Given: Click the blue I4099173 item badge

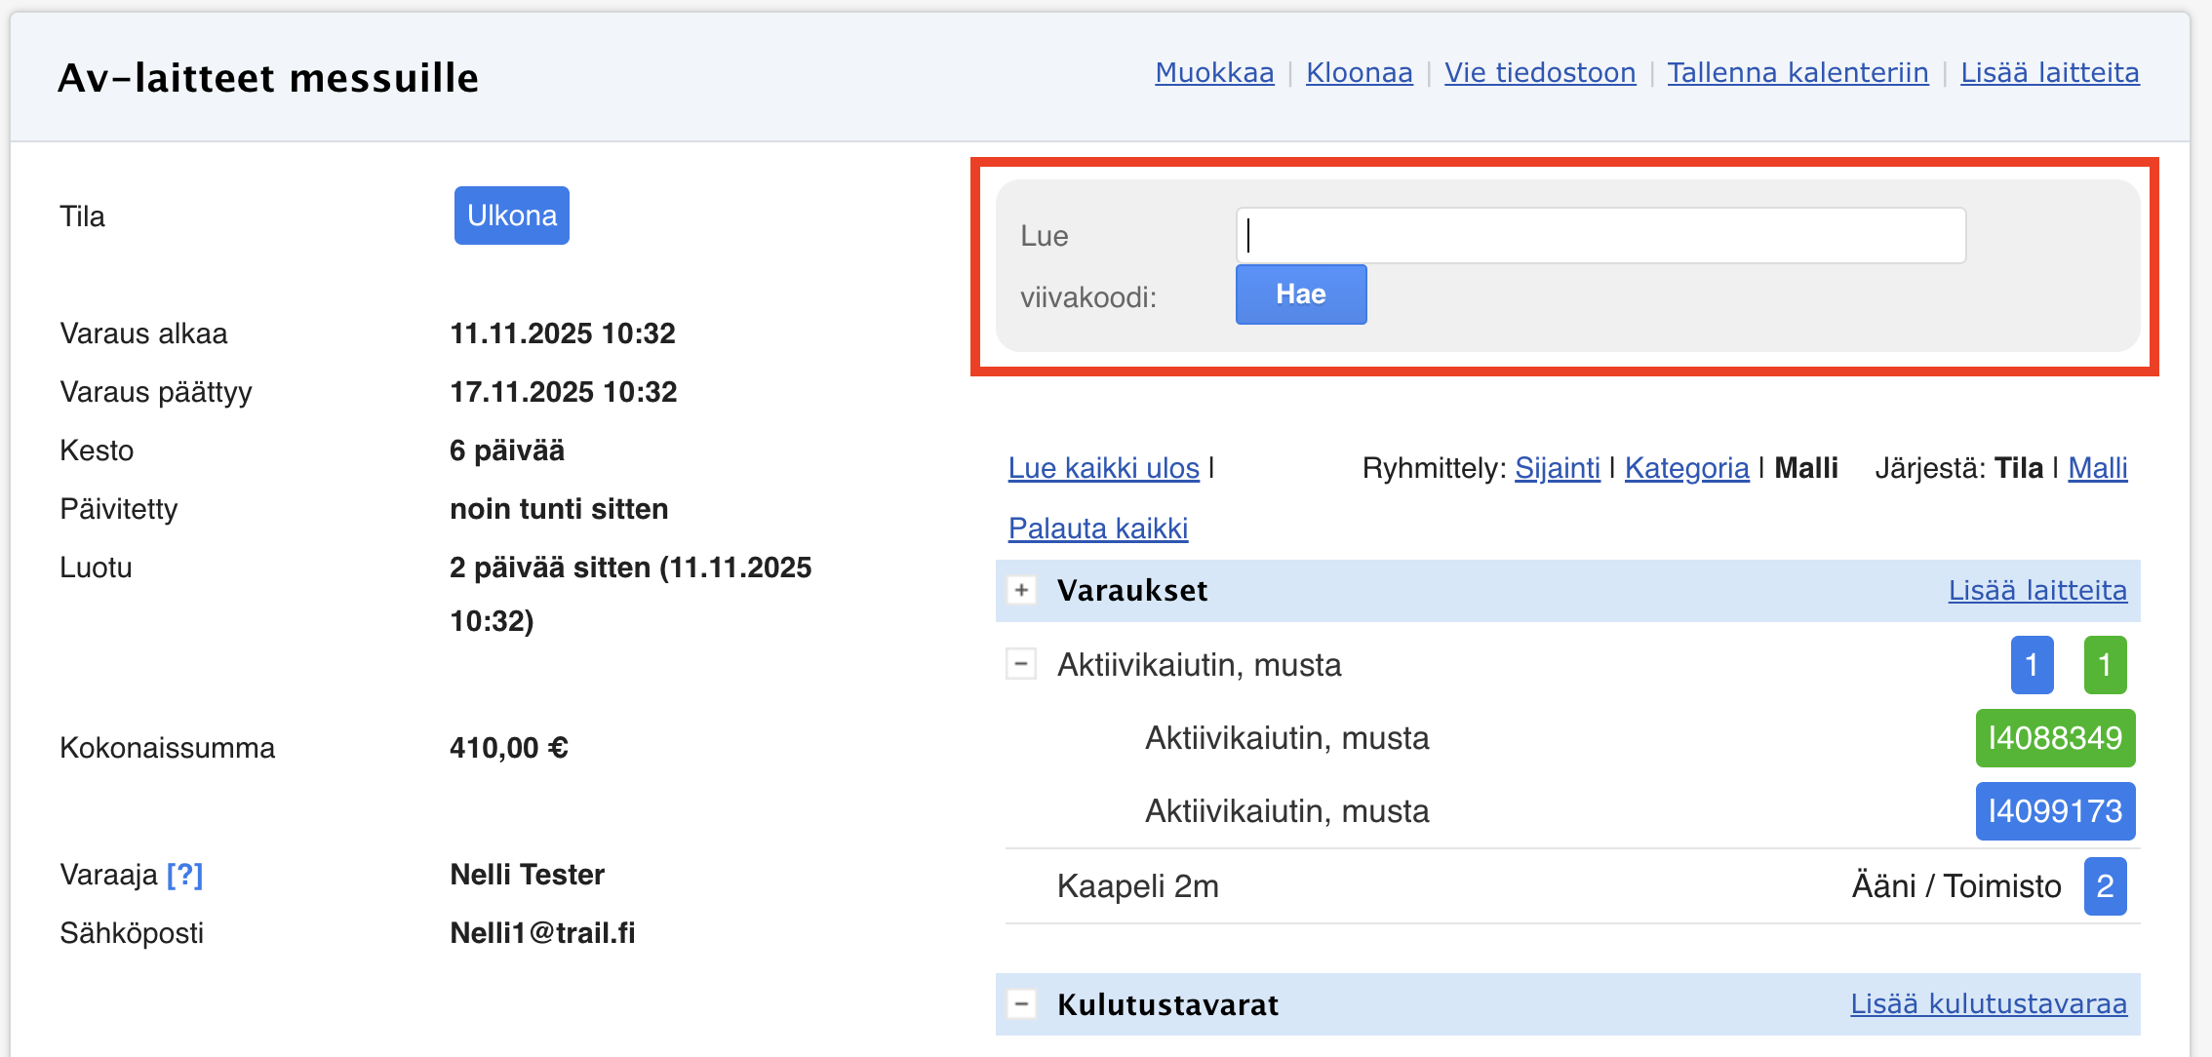Looking at the screenshot, I should click(2055, 811).
